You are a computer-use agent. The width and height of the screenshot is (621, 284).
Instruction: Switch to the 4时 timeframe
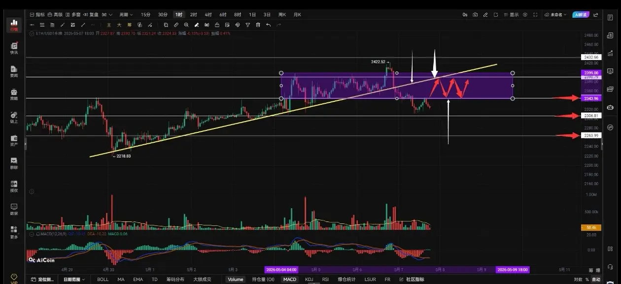(x=208, y=15)
